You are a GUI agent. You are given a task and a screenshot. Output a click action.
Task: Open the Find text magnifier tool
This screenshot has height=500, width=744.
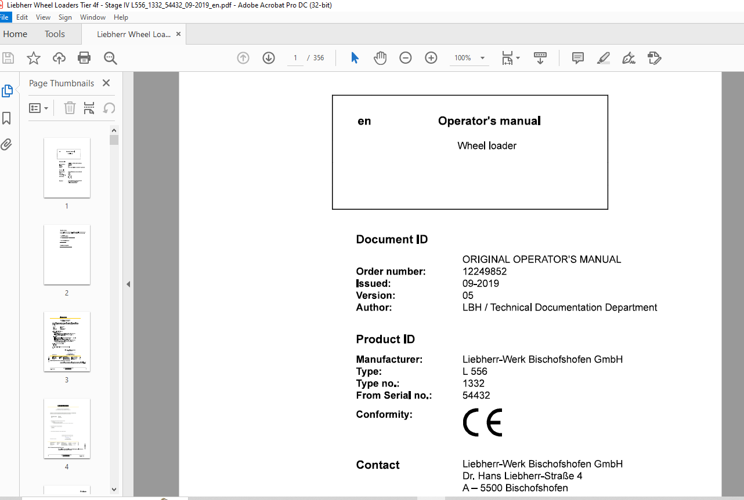110,58
